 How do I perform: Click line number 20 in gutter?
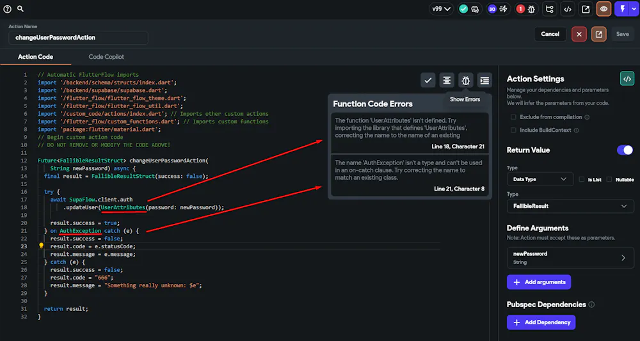[x=24, y=223]
